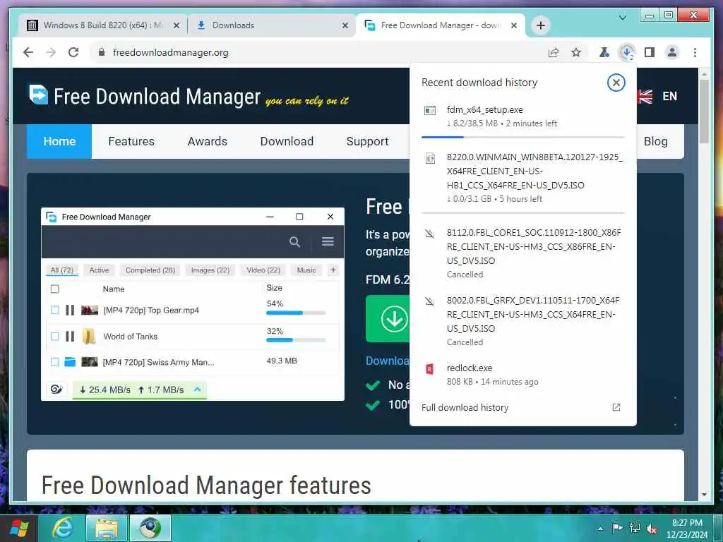This screenshot has height=542, width=723.
Task: Expand the speed panel chevron
Action: point(198,390)
